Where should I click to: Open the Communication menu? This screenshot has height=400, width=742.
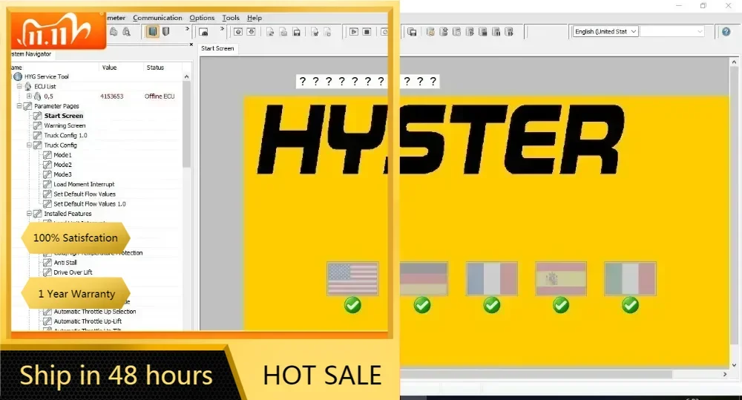[157, 18]
